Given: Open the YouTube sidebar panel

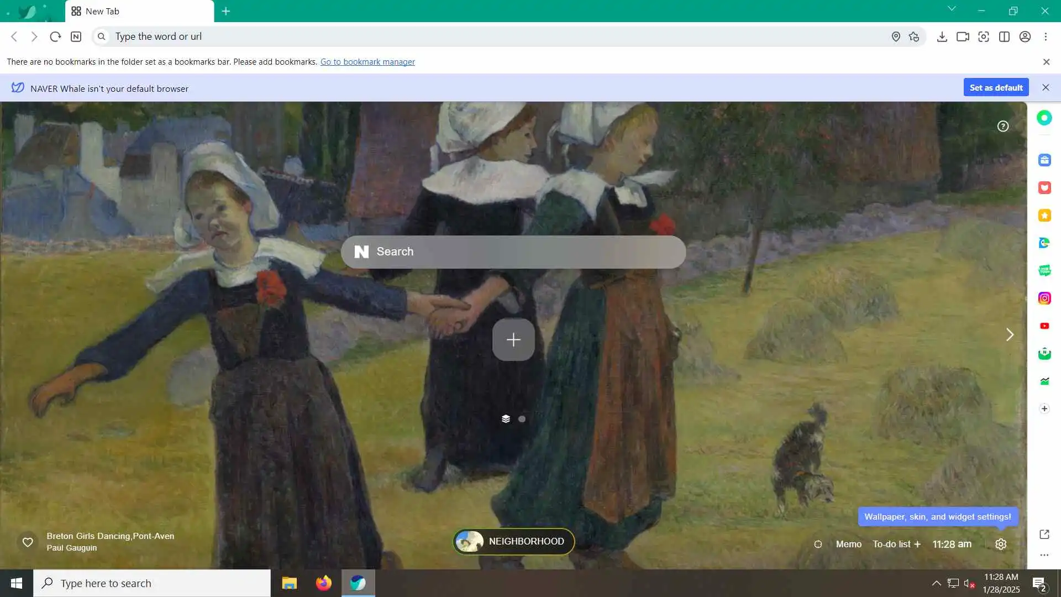Looking at the screenshot, I should (x=1044, y=326).
